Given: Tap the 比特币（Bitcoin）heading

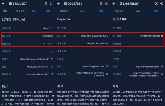Looking at the screenshot, I should (14, 19).
